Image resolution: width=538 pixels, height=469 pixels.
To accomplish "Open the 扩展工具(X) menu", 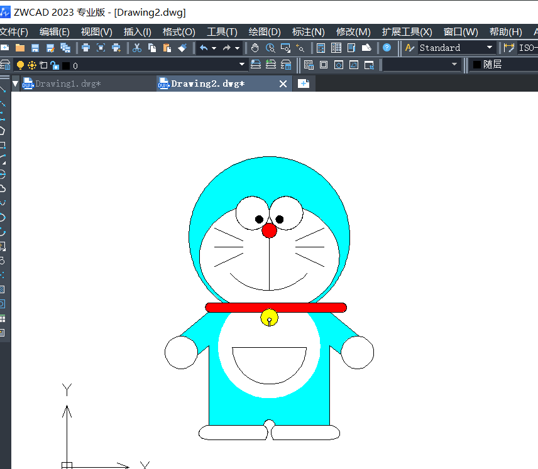I will (407, 32).
